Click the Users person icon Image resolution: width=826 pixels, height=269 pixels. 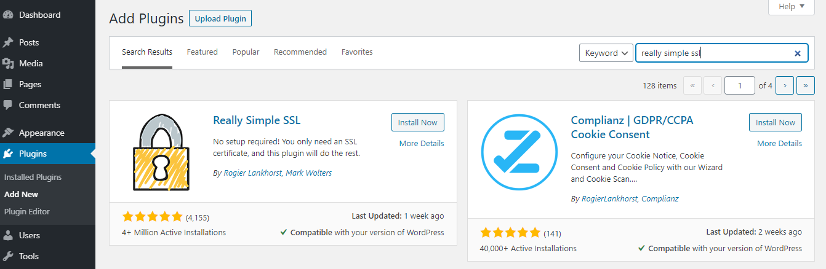(9, 235)
